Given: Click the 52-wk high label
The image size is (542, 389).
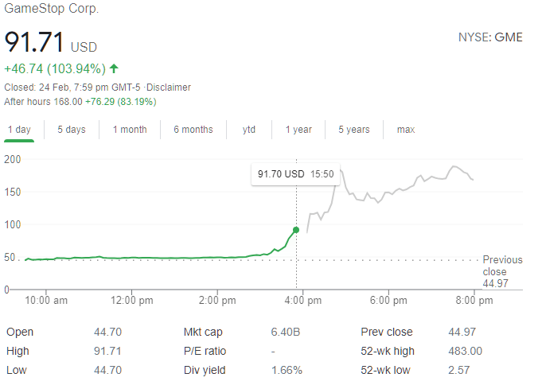Looking at the screenshot, I should [388, 351].
